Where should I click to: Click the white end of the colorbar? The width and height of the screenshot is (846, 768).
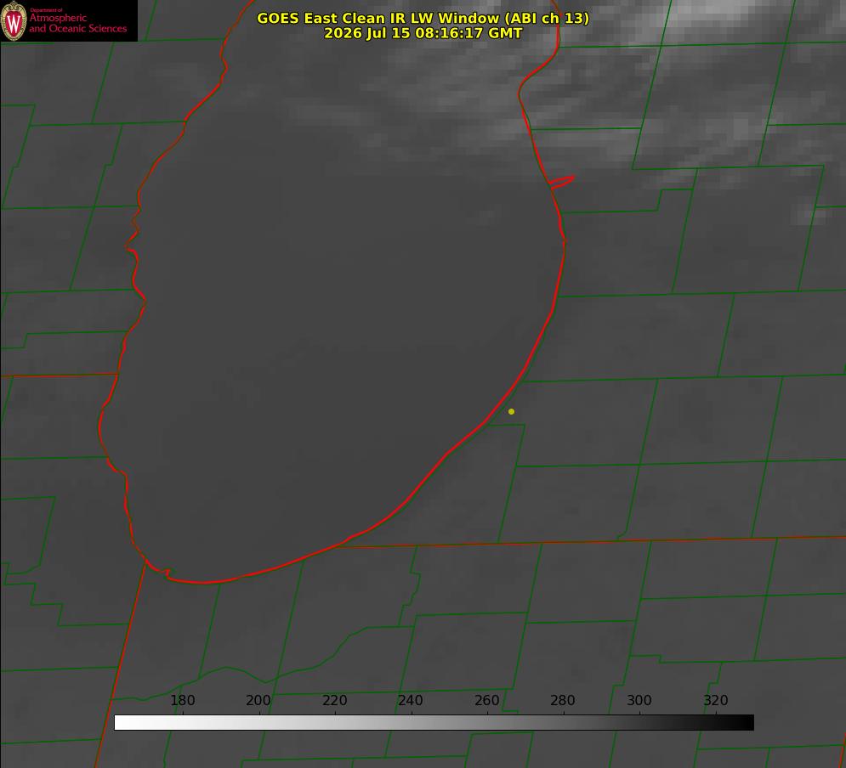click(125, 722)
